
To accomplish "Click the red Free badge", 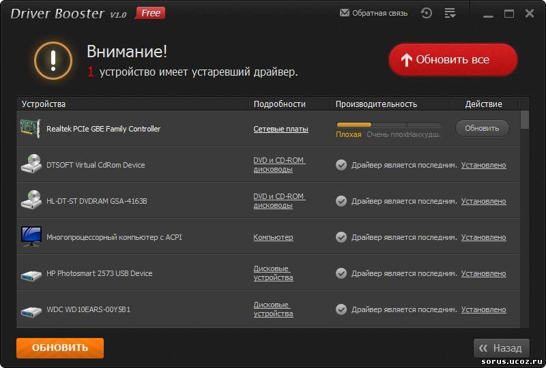I will (150, 13).
